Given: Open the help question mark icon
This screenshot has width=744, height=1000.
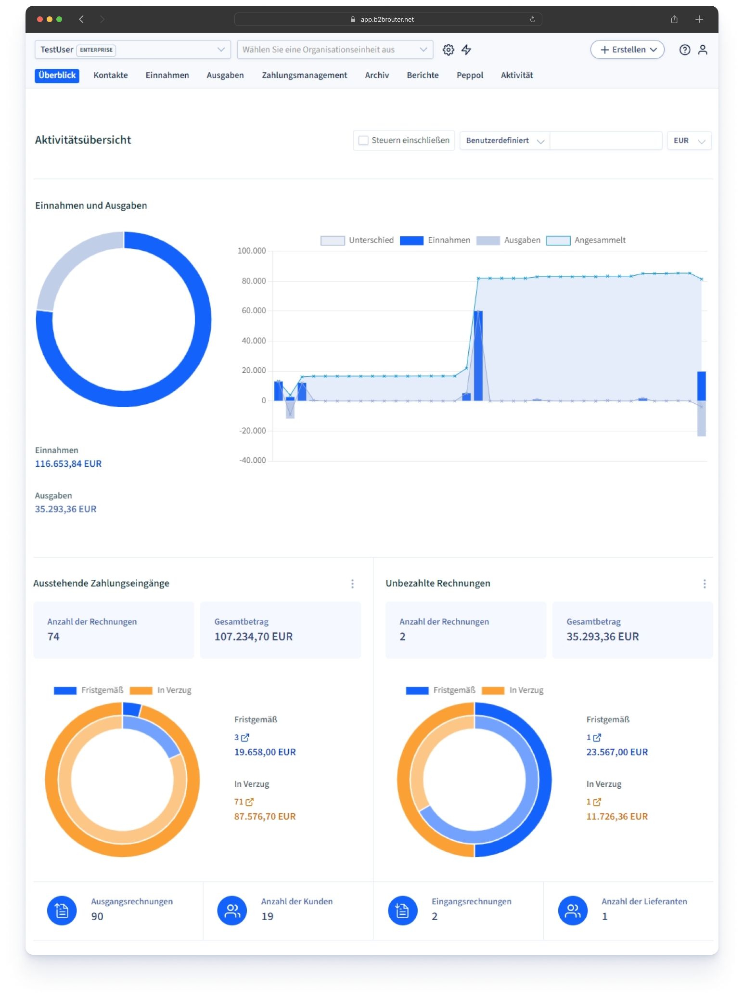Looking at the screenshot, I should tap(684, 50).
